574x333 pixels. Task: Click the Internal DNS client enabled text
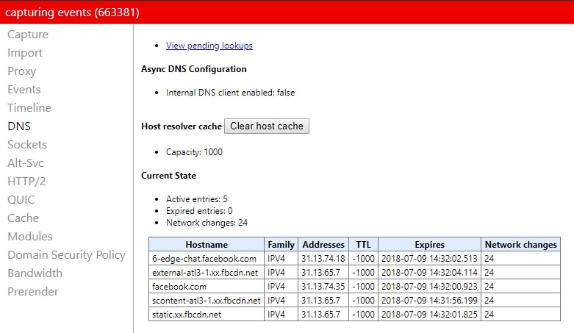tap(230, 93)
